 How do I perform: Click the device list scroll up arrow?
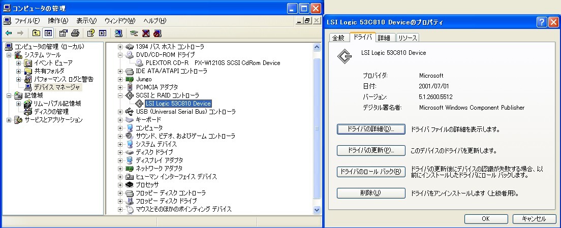pyautogui.click(x=317, y=47)
